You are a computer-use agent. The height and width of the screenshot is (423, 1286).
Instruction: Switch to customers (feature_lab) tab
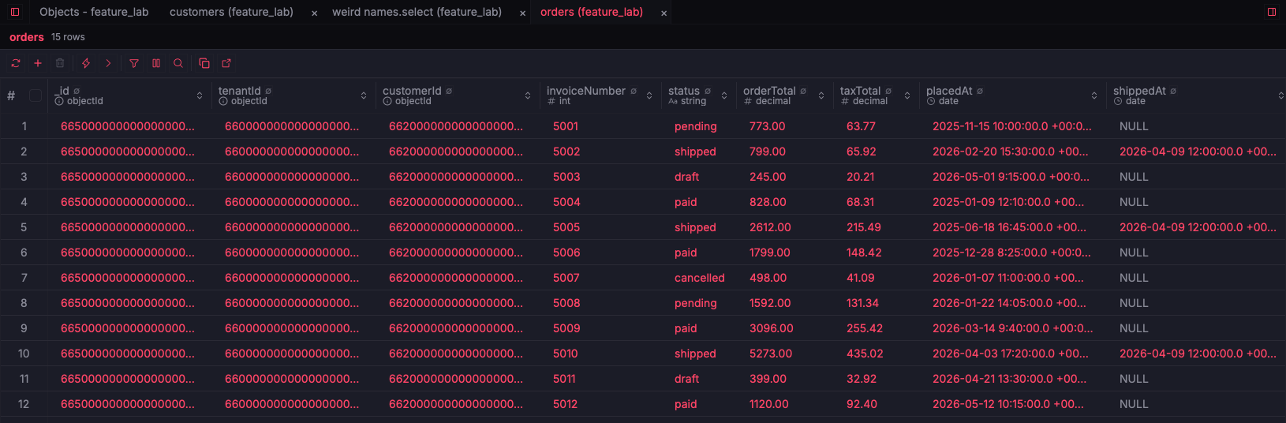coord(231,12)
